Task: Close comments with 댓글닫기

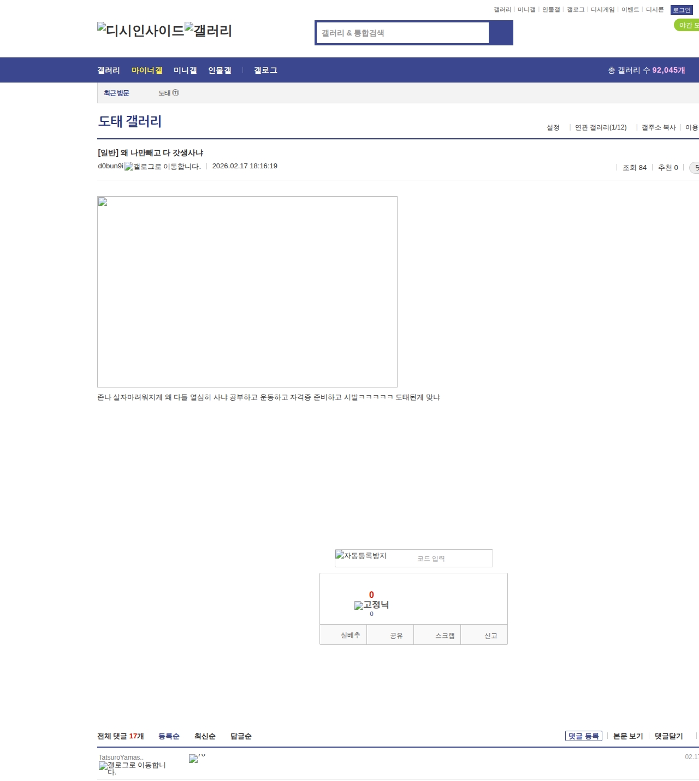Action: coord(668,736)
